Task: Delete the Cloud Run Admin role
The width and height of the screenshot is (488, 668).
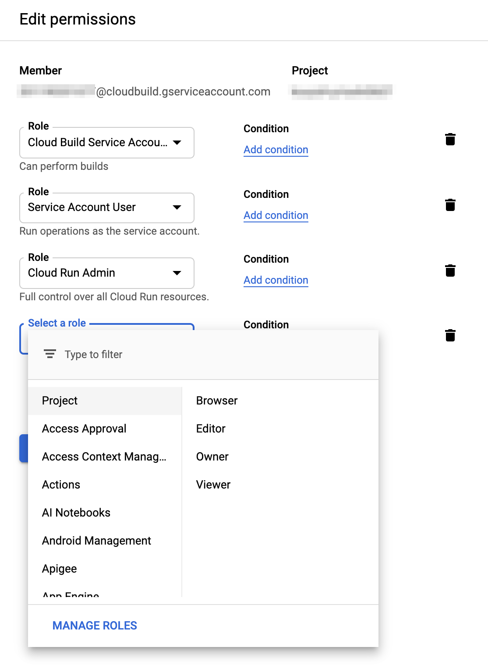Action: pyautogui.click(x=450, y=271)
